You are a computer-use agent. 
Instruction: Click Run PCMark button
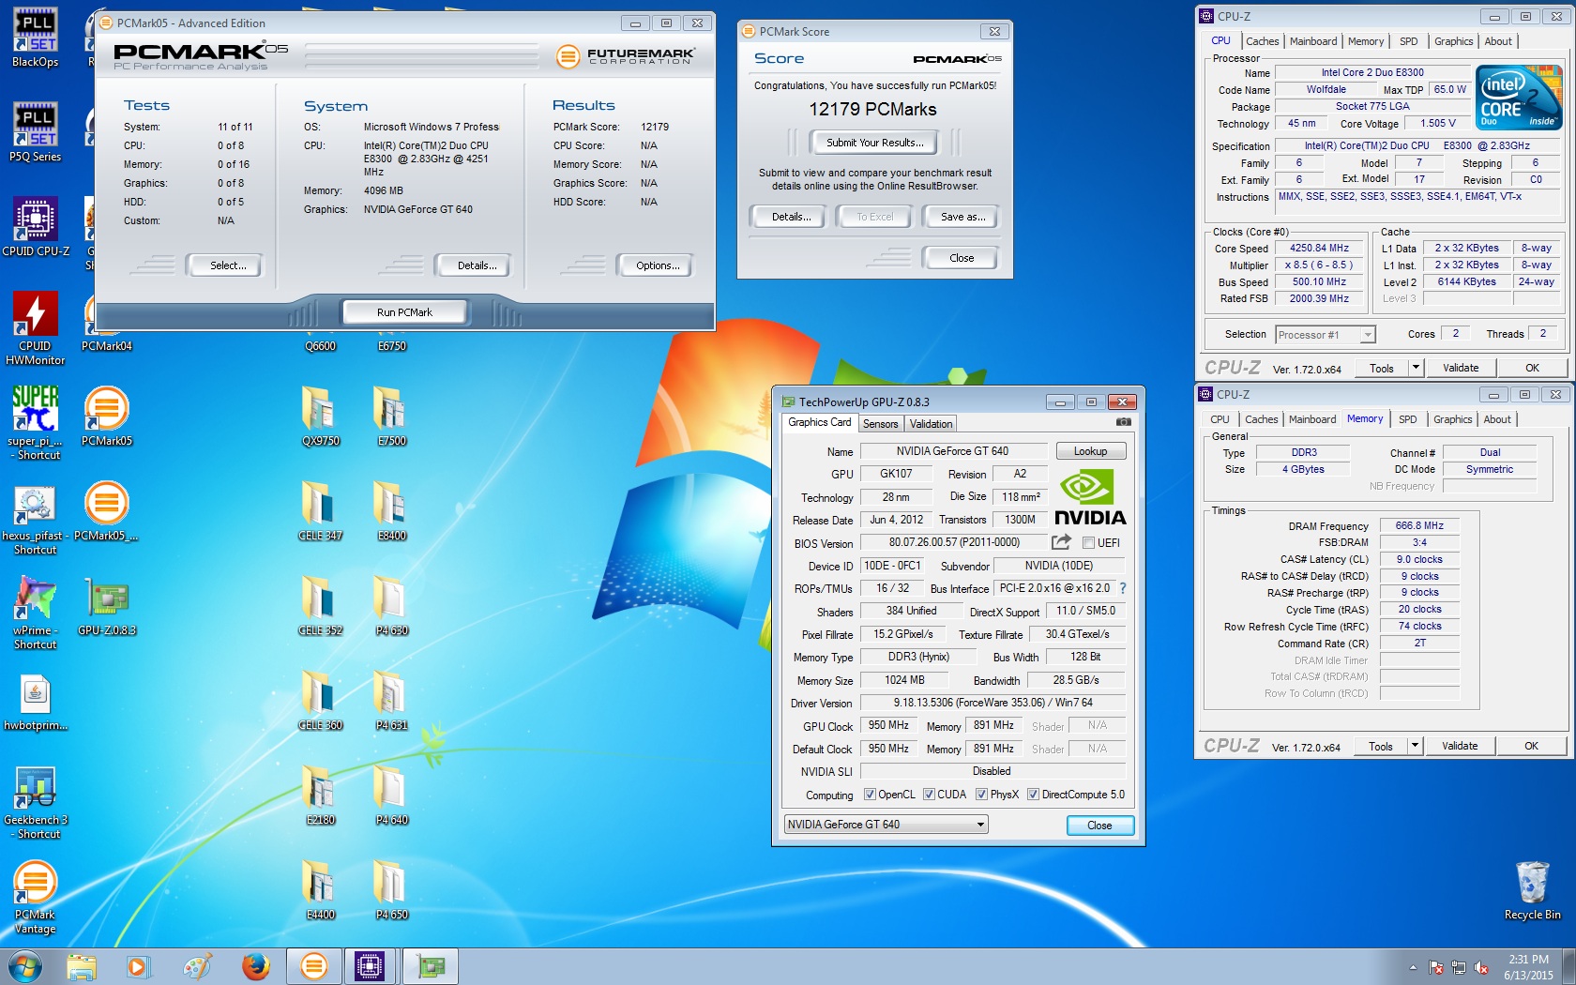pyautogui.click(x=404, y=312)
